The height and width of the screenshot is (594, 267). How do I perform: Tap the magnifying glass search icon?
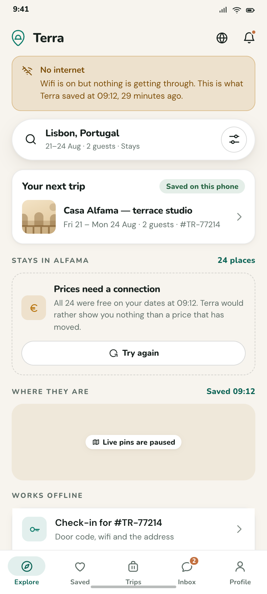pos(31,139)
